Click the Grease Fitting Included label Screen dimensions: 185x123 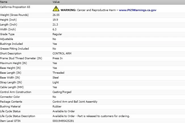[14, 49]
